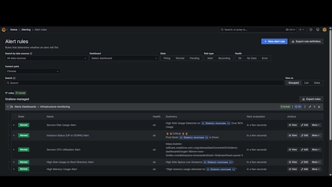332x187 pixels.
Task: Open the Select dashboard dropdown
Action: [124, 58]
